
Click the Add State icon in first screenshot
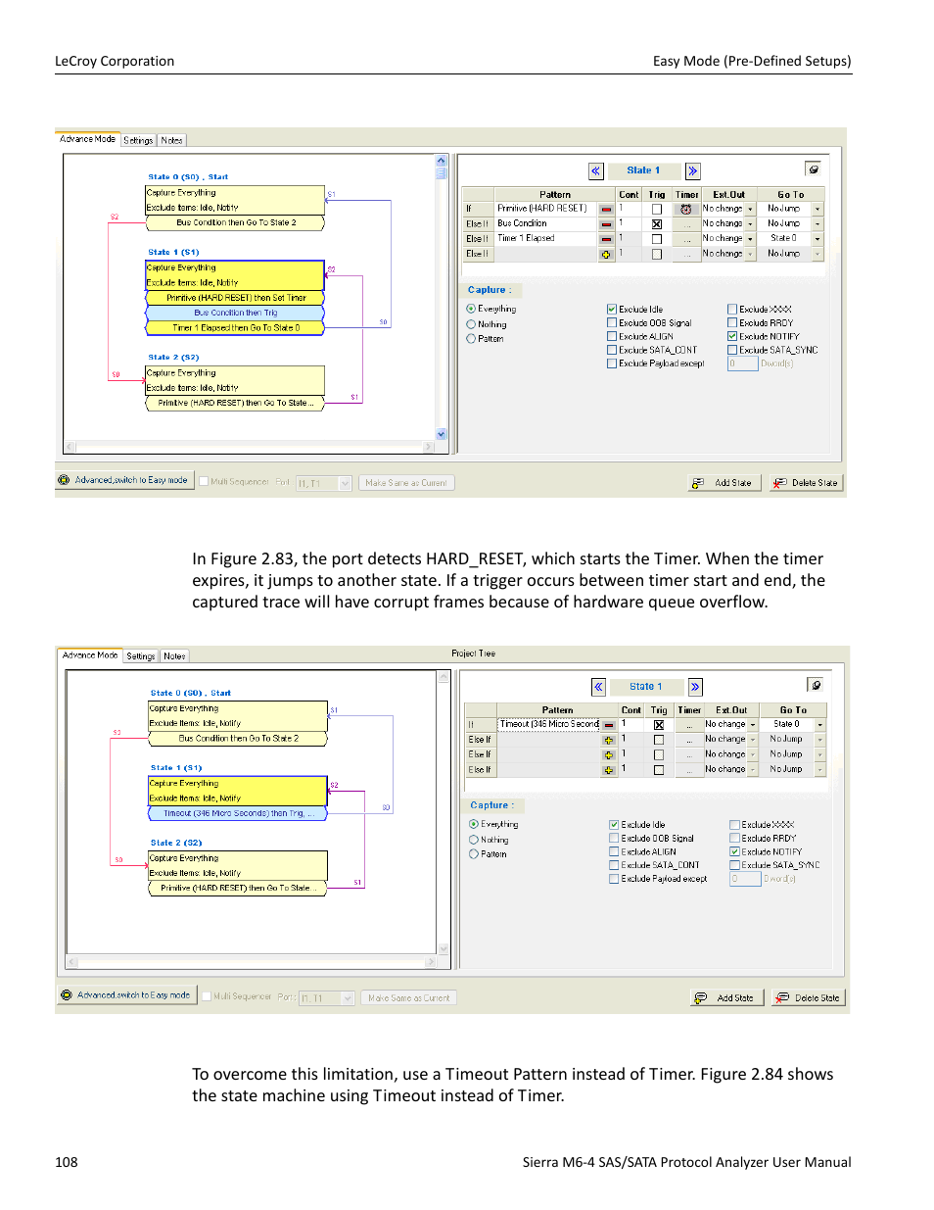click(x=698, y=483)
